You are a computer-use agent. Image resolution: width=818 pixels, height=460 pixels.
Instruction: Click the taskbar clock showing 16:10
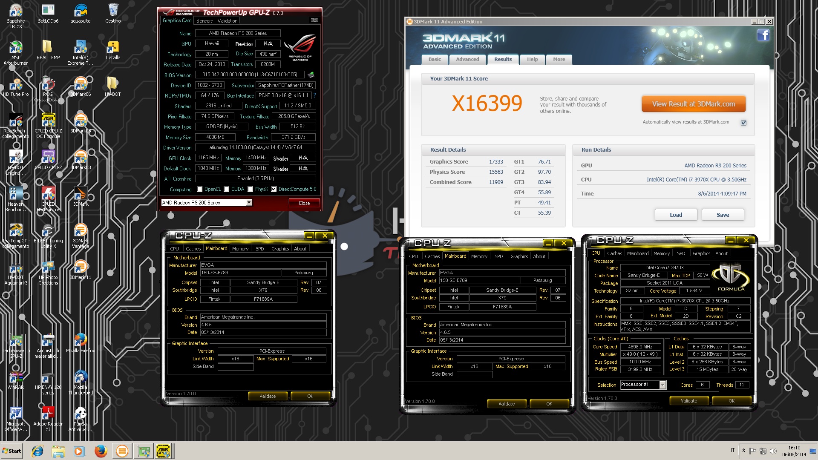794,448
